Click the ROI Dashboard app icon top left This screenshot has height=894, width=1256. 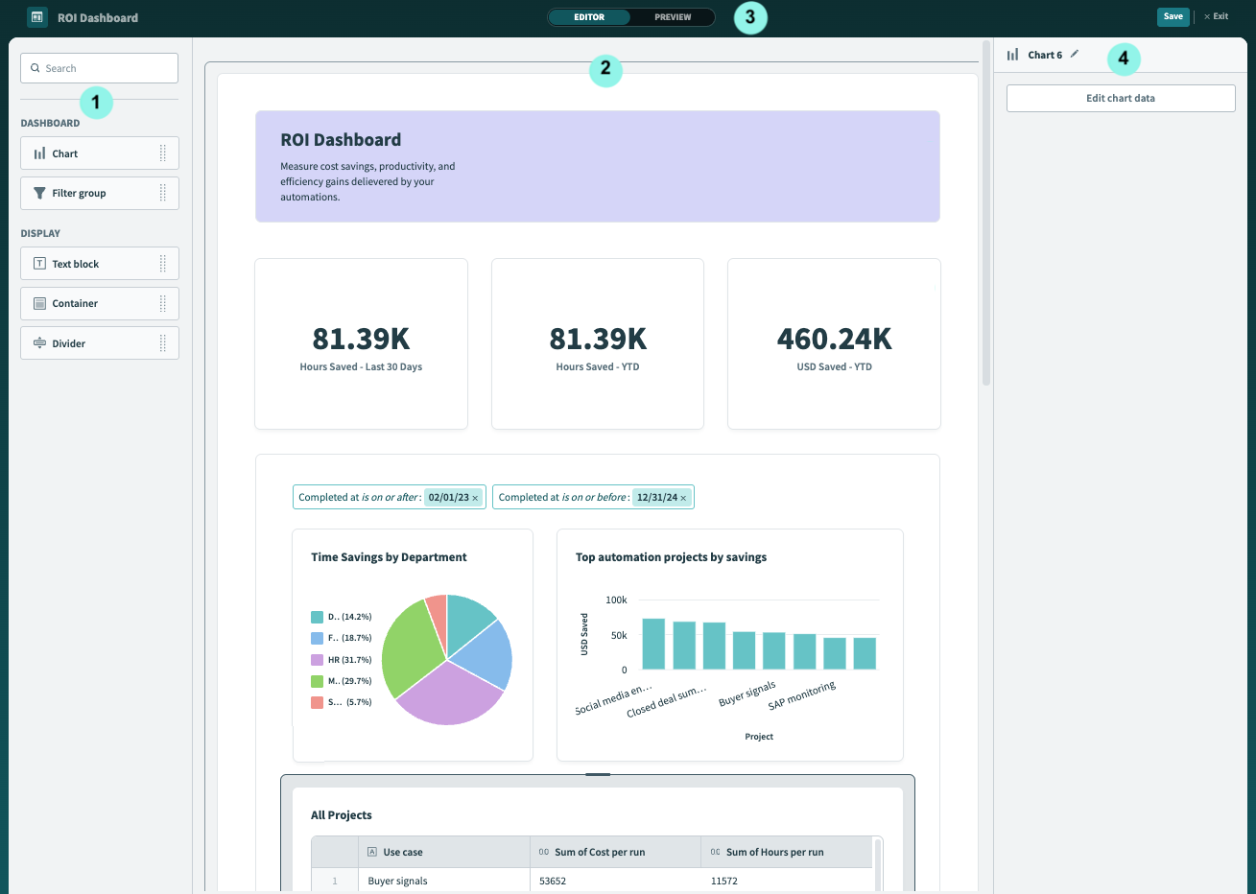pyautogui.click(x=36, y=16)
